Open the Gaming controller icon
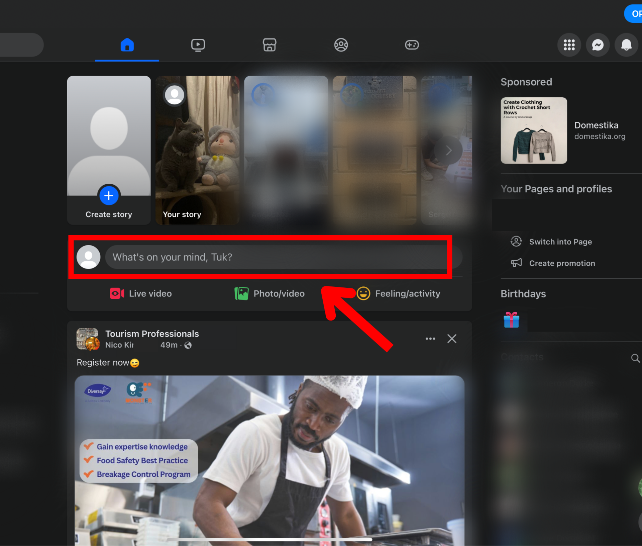 412,45
